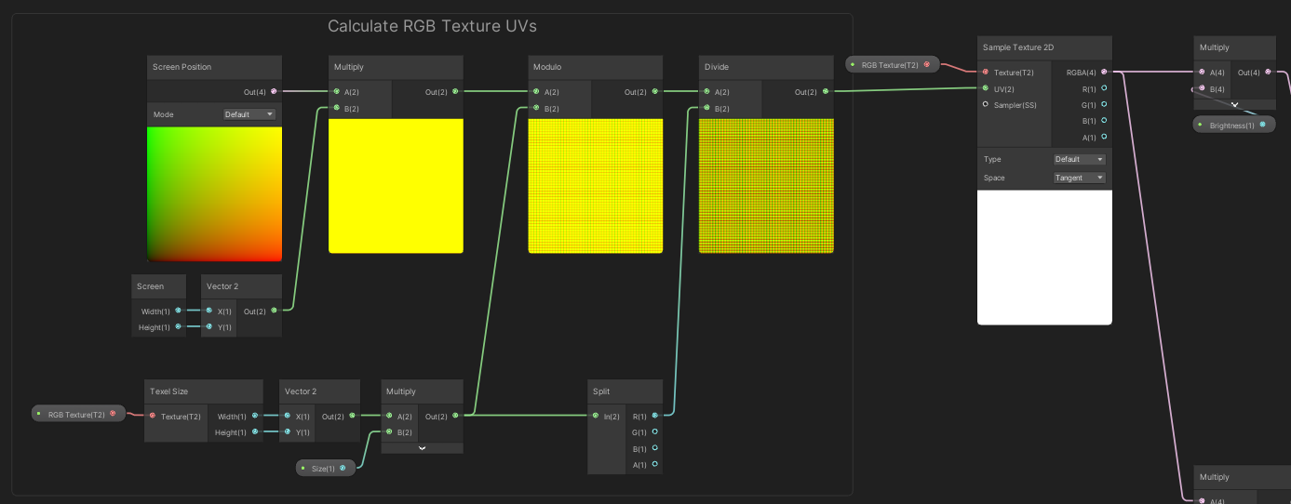Click white Sample Texture 2D preview
Screen dimensions: 1291x504
[x=1044, y=258]
